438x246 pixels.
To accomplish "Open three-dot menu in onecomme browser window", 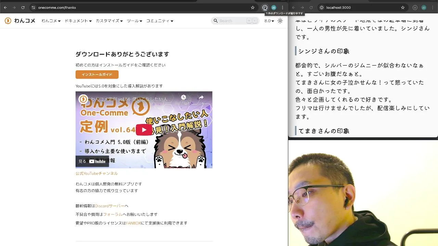I will pos(283,8).
